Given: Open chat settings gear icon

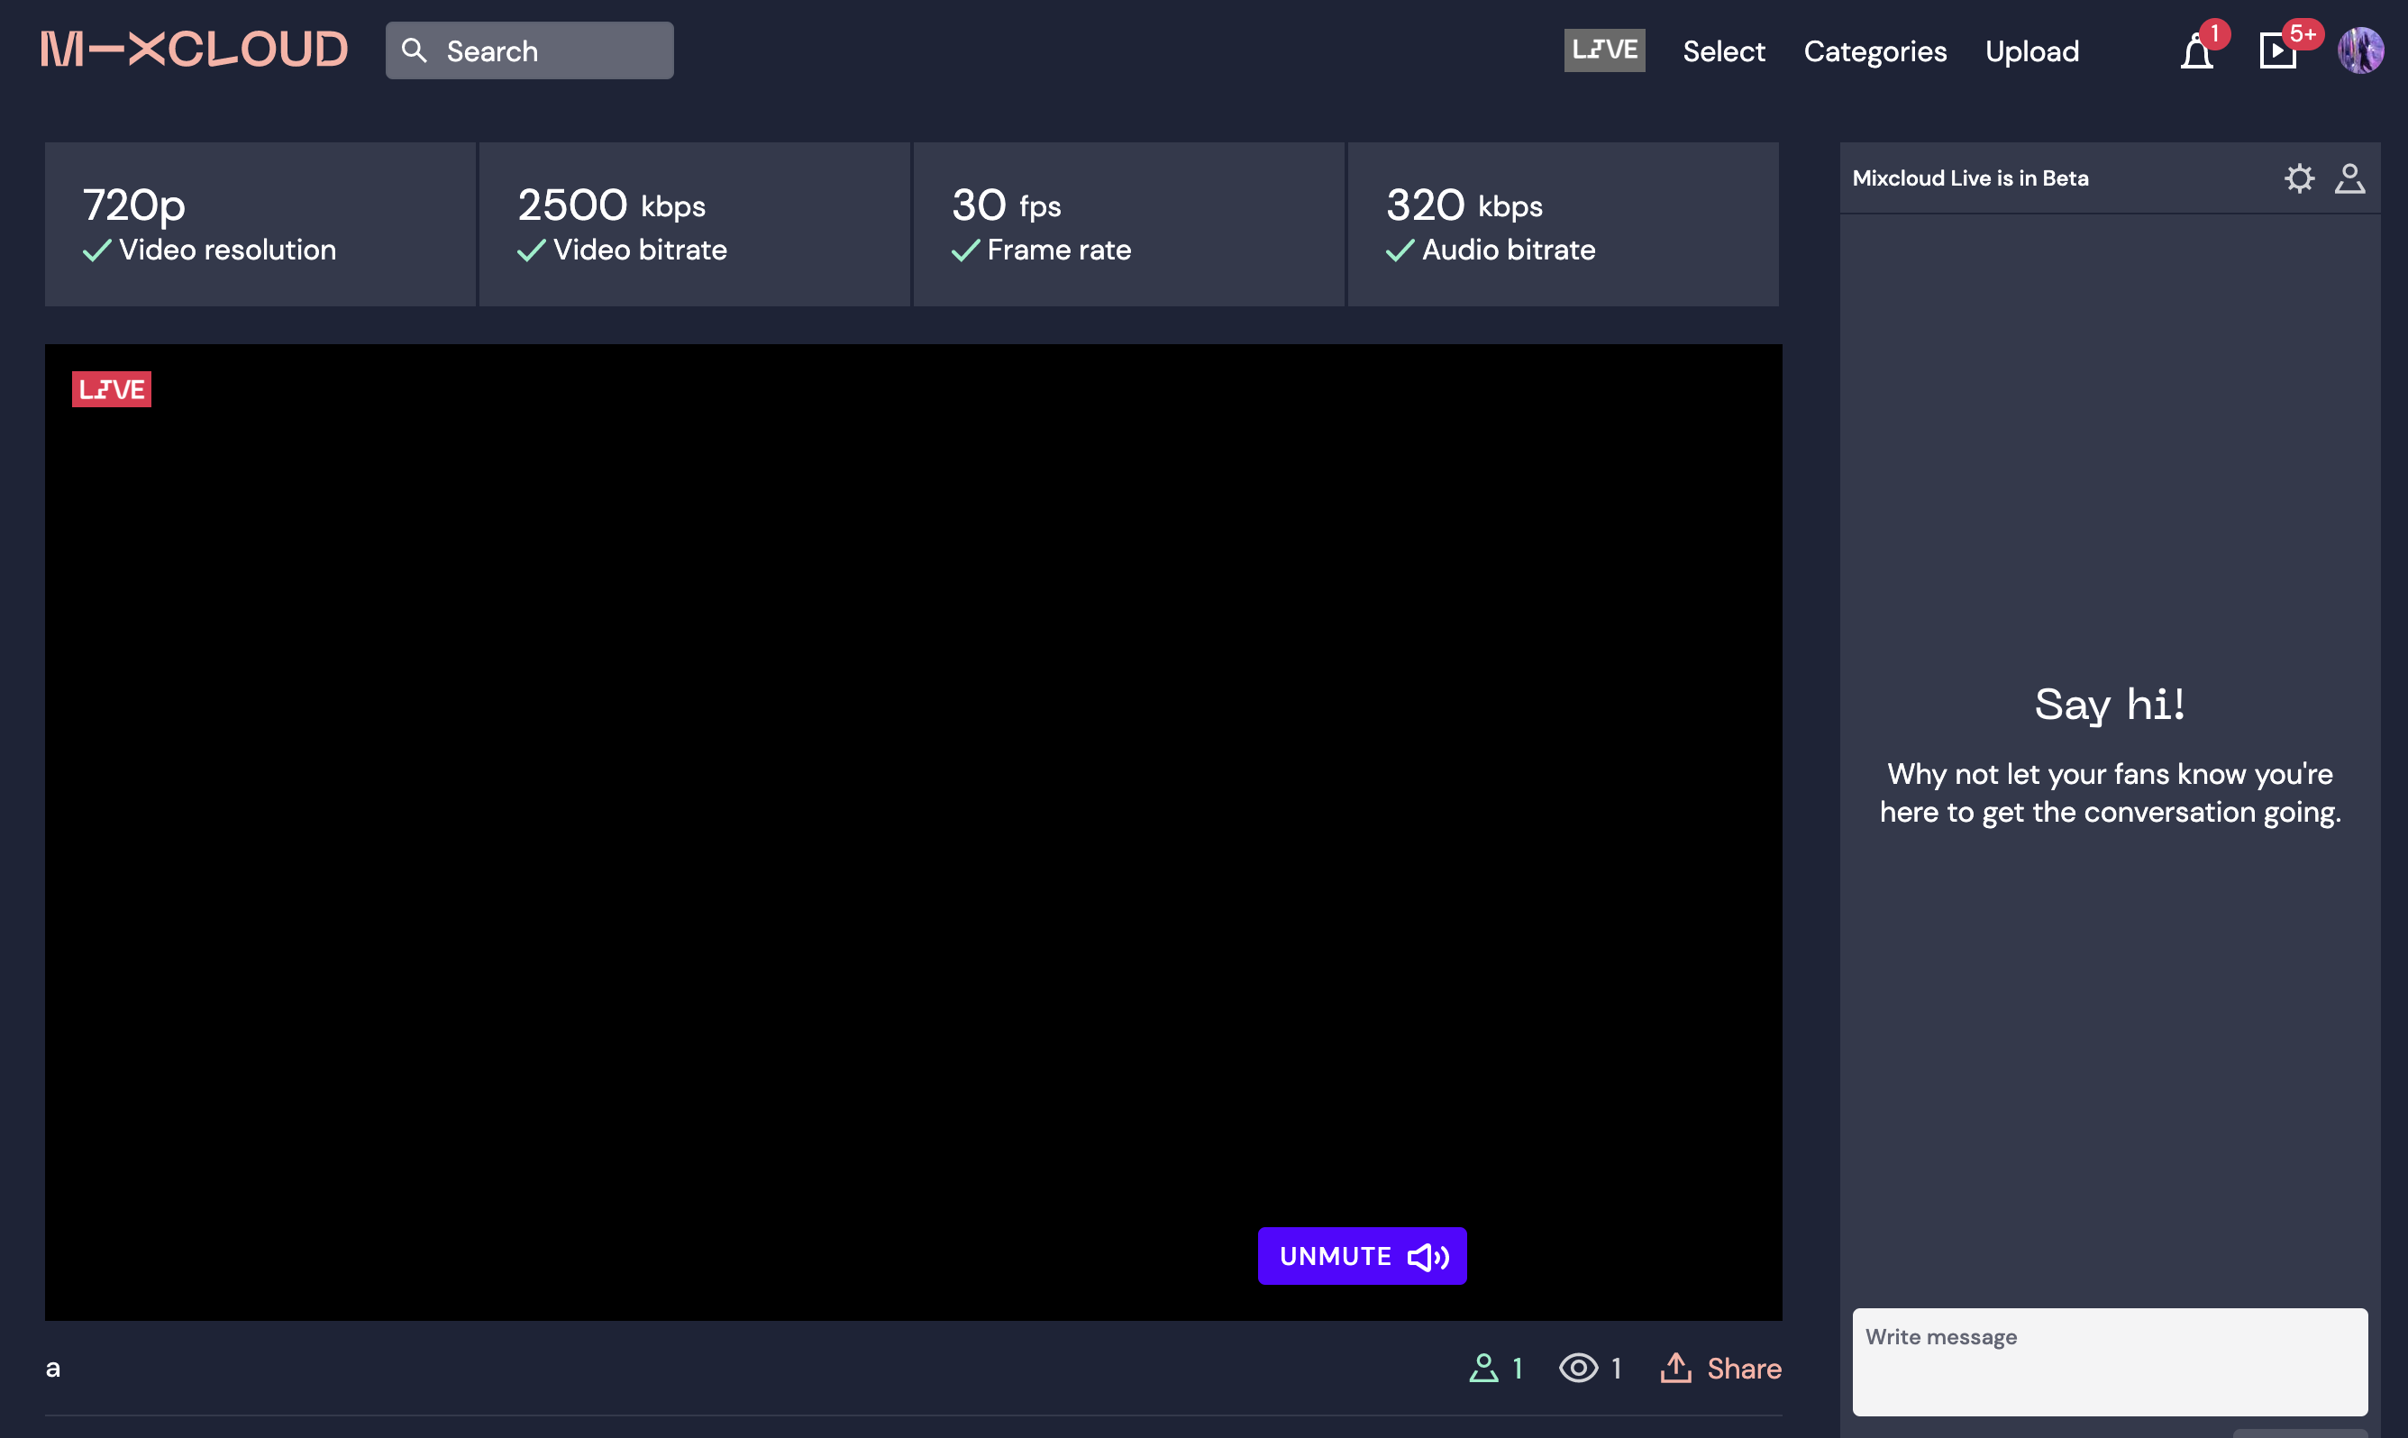Looking at the screenshot, I should [2298, 178].
